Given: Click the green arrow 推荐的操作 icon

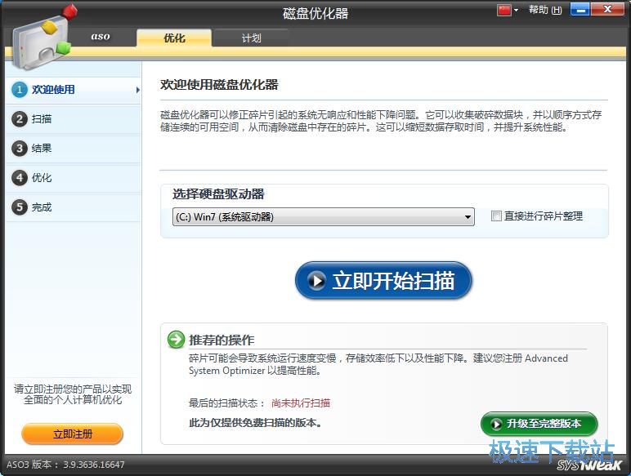Looking at the screenshot, I should (177, 340).
